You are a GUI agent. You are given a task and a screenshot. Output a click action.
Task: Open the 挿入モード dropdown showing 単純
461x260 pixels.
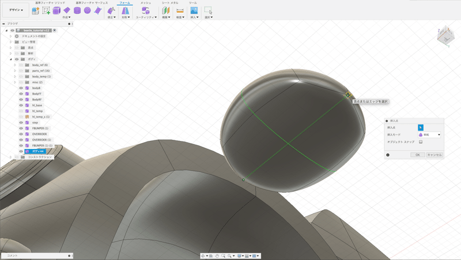coord(429,135)
